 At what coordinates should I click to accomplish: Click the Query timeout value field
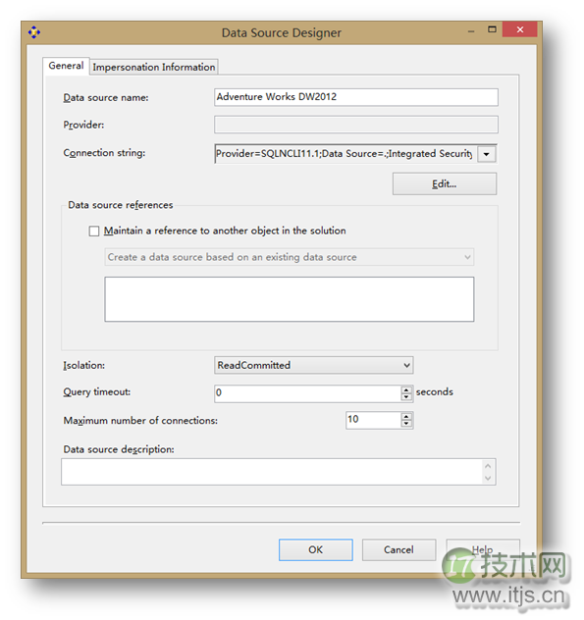click(x=308, y=393)
